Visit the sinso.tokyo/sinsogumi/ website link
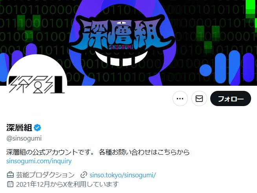The height and width of the screenshot is (193, 257). pyautogui.click(x=123, y=175)
